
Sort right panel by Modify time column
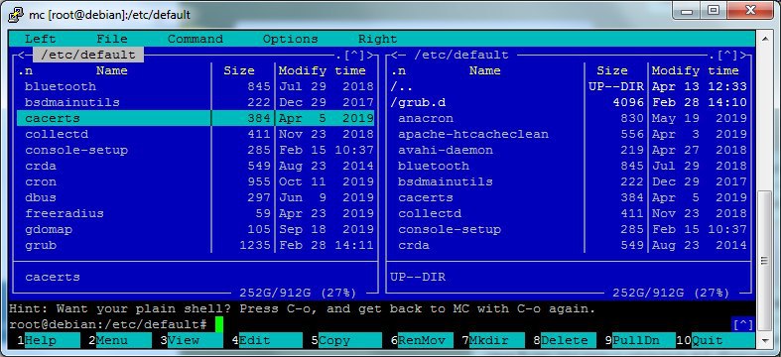tap(696, 70)
